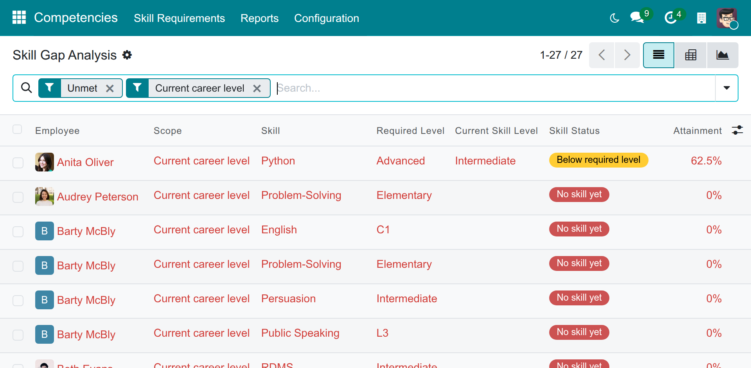Click Barty McBly avatar in Public Speaking row

[x=45, y=334]
